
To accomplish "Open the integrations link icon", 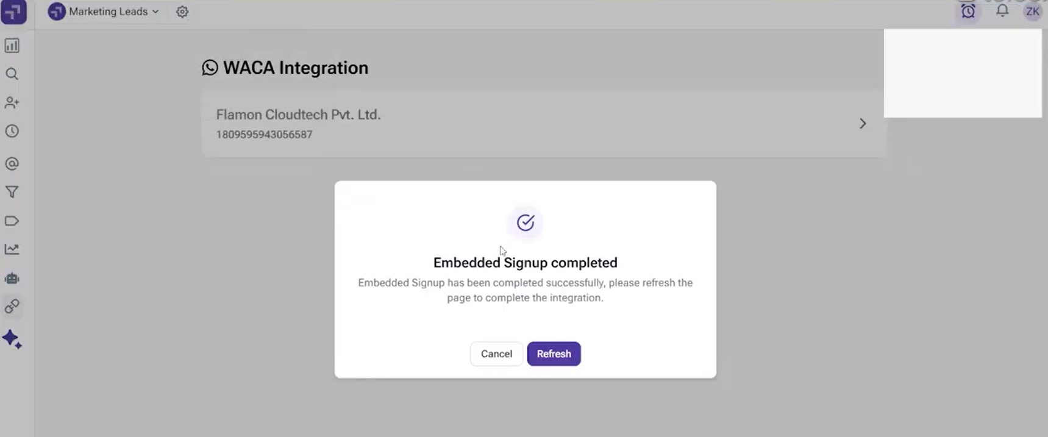I will [12, 307].
